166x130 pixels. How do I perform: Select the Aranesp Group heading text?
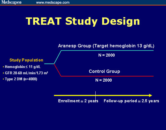106,46
